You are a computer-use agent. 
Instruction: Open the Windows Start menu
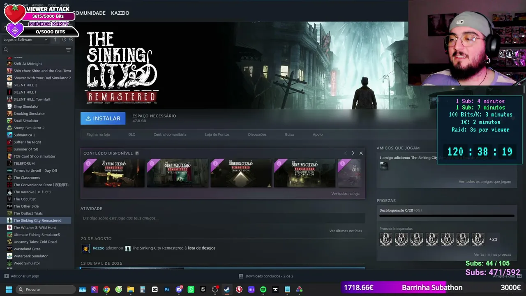pos(8,289)
